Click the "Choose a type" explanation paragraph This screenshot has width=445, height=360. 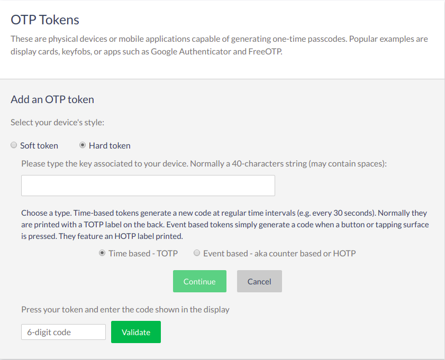[224, 225]
